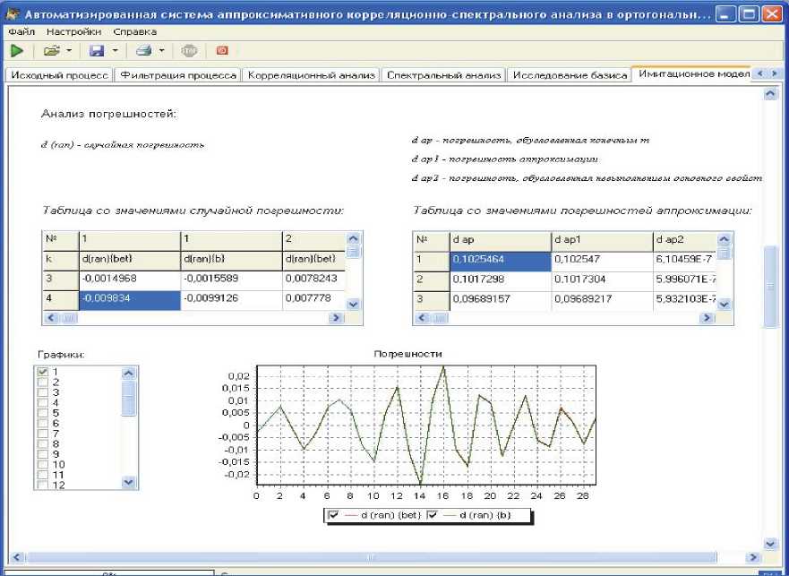Click the Print toolbar icon
This screenshot has width=789, height=576.
(x=143, y=52)
